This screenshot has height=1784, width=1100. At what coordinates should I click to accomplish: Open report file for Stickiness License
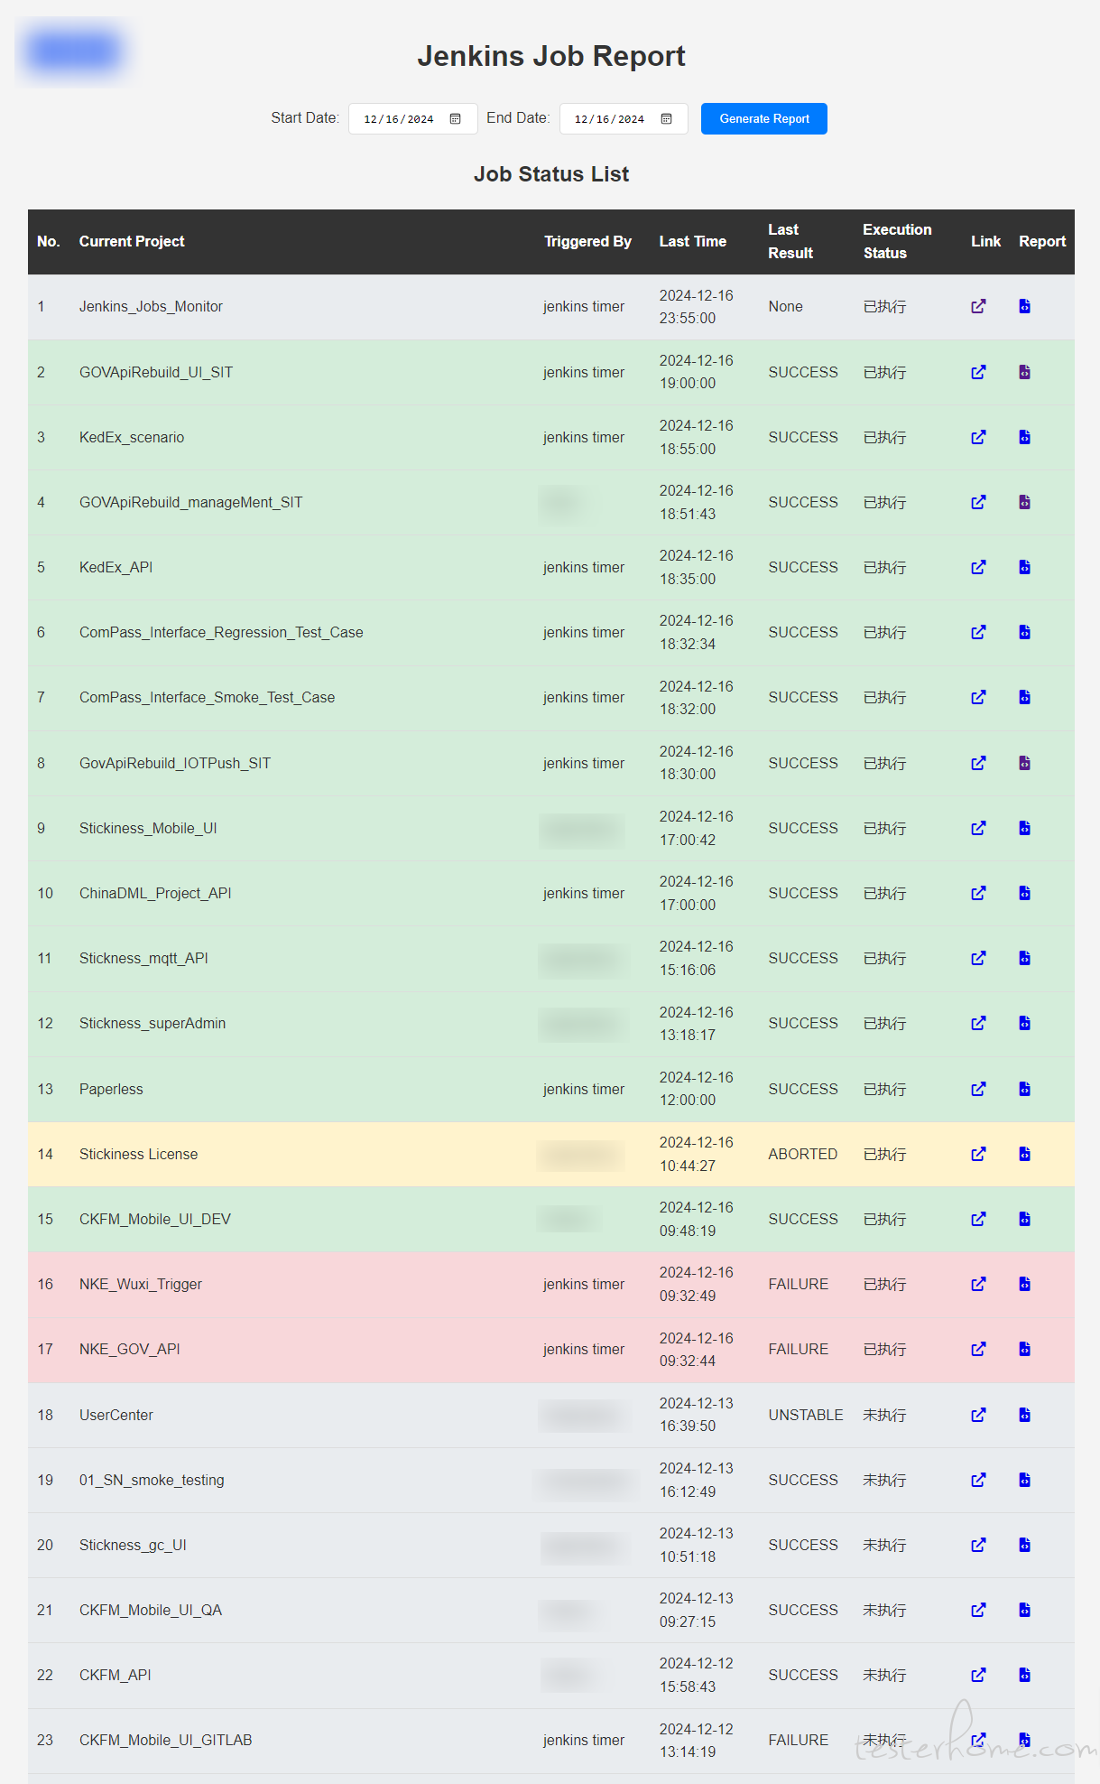(x=1024, y=1154)
